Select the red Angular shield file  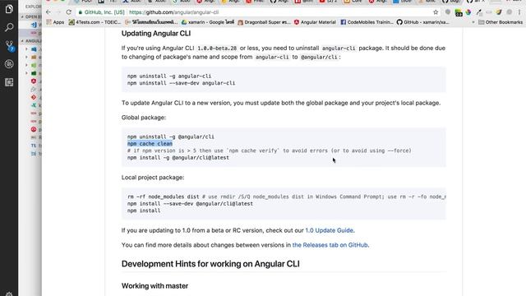(34, 81)
